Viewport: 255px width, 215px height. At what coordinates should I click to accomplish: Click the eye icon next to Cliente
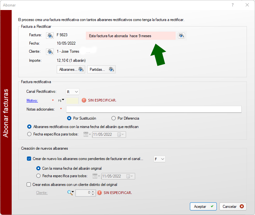click(x=50, y=52)
